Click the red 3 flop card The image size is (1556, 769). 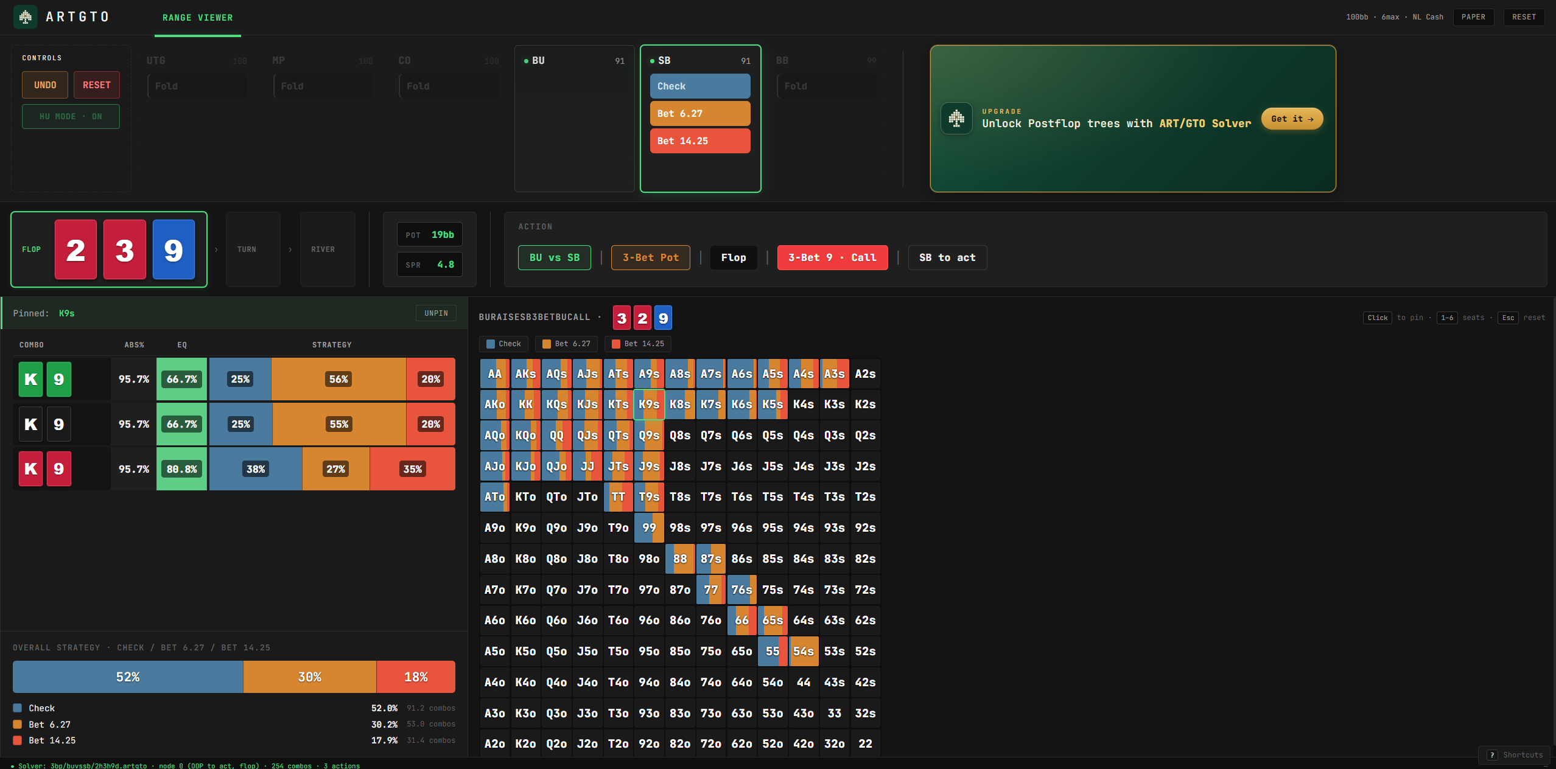point(125,249)
